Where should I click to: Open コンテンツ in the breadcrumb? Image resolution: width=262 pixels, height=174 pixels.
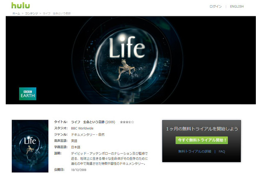(x=32, y=13)
